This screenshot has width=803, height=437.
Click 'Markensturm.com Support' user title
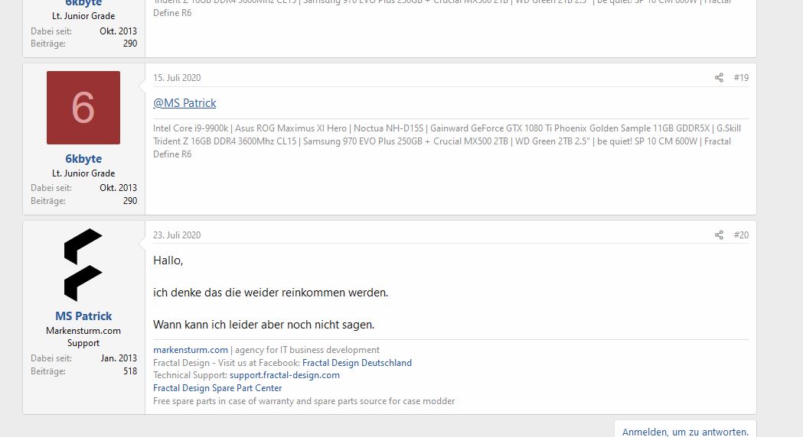[x=83, y=337]
